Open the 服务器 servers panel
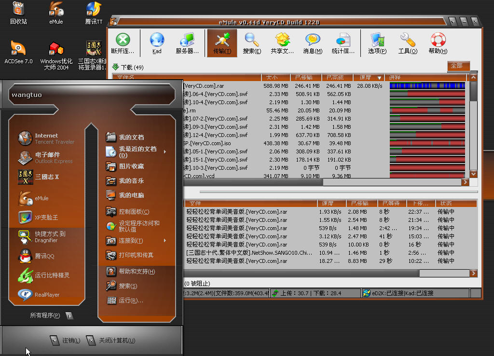 (187, 43)
